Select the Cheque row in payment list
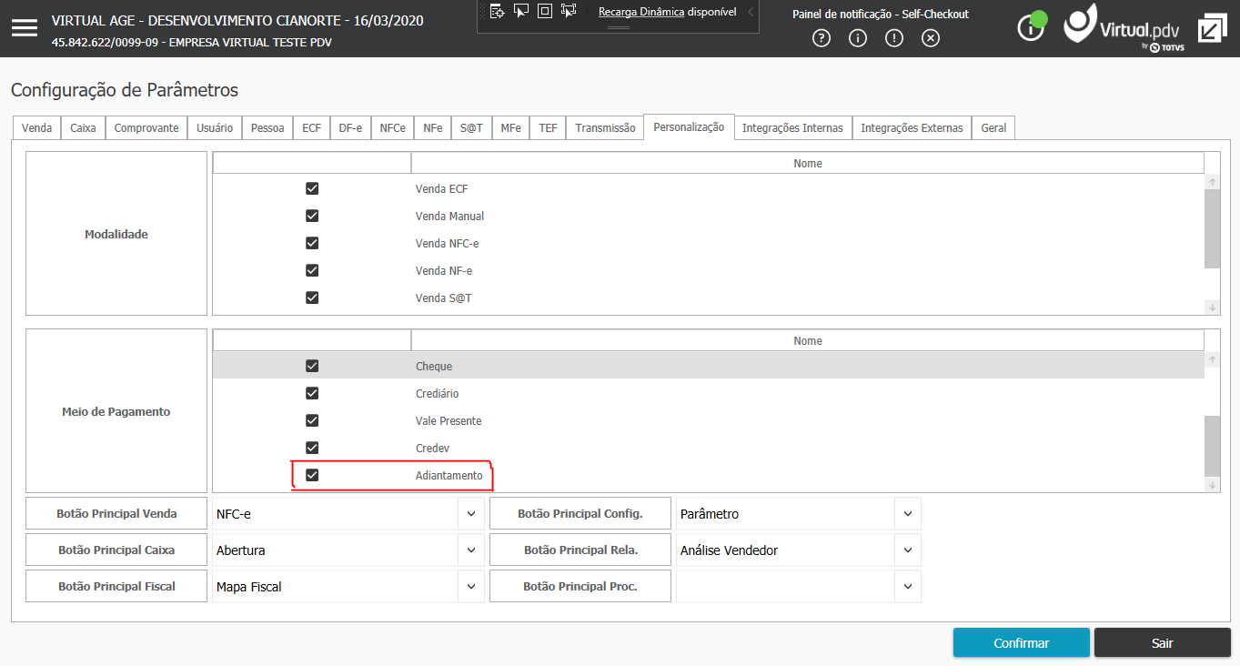Image resolution: width=1240 pixels, height=666 pixels. coord(709,366)
